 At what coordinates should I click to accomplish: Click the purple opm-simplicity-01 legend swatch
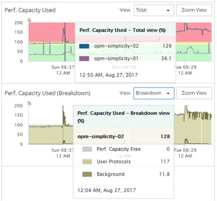[x=84, y=58]
